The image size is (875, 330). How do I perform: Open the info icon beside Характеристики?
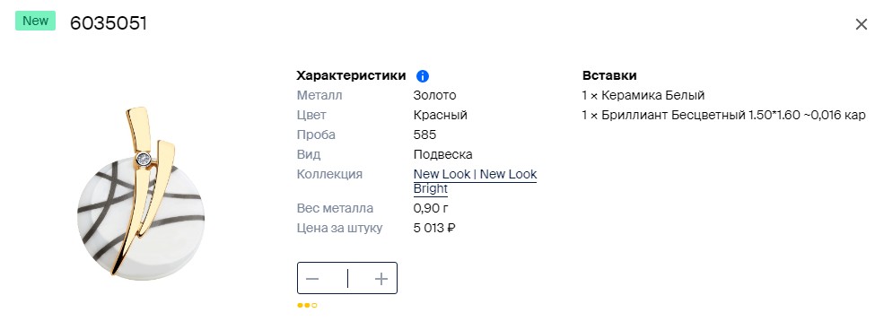point(423,76)
